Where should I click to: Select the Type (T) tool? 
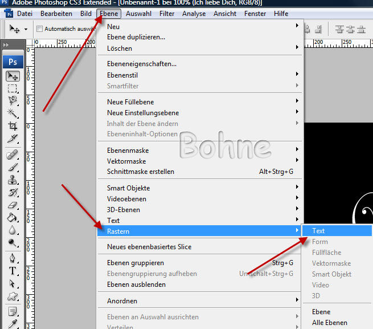click(13, 271)
